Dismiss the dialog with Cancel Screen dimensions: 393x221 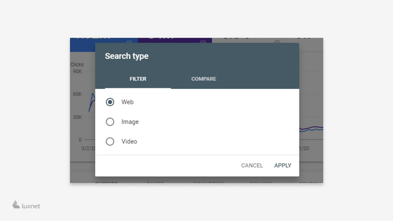(252, 165)
